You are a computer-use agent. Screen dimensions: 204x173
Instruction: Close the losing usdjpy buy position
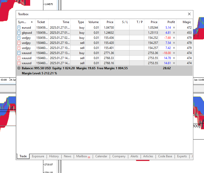coord(174,38)
